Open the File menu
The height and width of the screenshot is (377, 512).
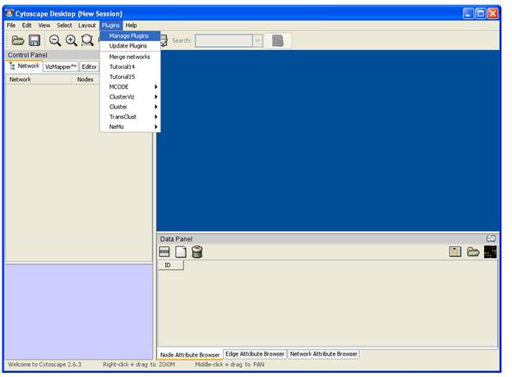click(x=12, y=25)
